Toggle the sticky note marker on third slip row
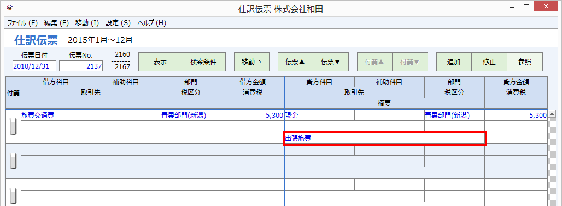Viewport: 562px width, 206px height. pyautogui.click(x=13, y=196)
